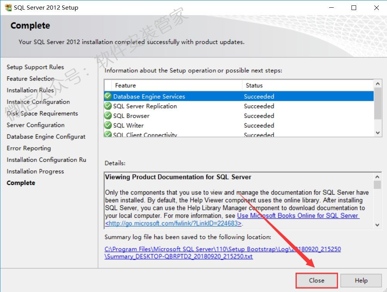
Task: Select the Complete step in sidebar
Action: point(21,183)
